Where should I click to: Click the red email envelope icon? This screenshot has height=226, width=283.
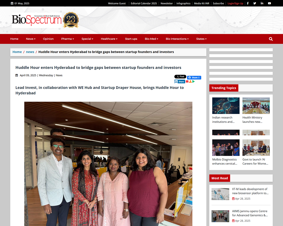[x=187, y=81]
